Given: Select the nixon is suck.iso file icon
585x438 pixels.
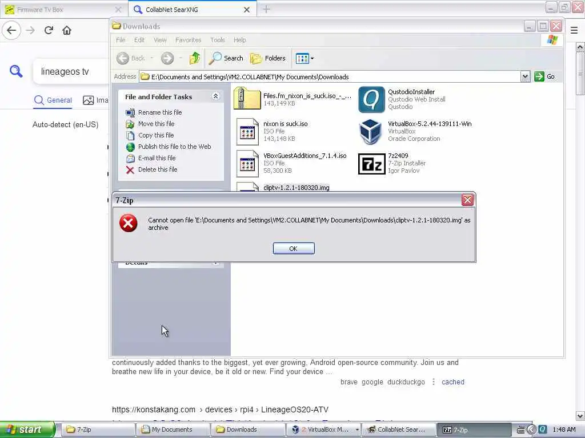Looking at the screenshot, I should 247,132.
